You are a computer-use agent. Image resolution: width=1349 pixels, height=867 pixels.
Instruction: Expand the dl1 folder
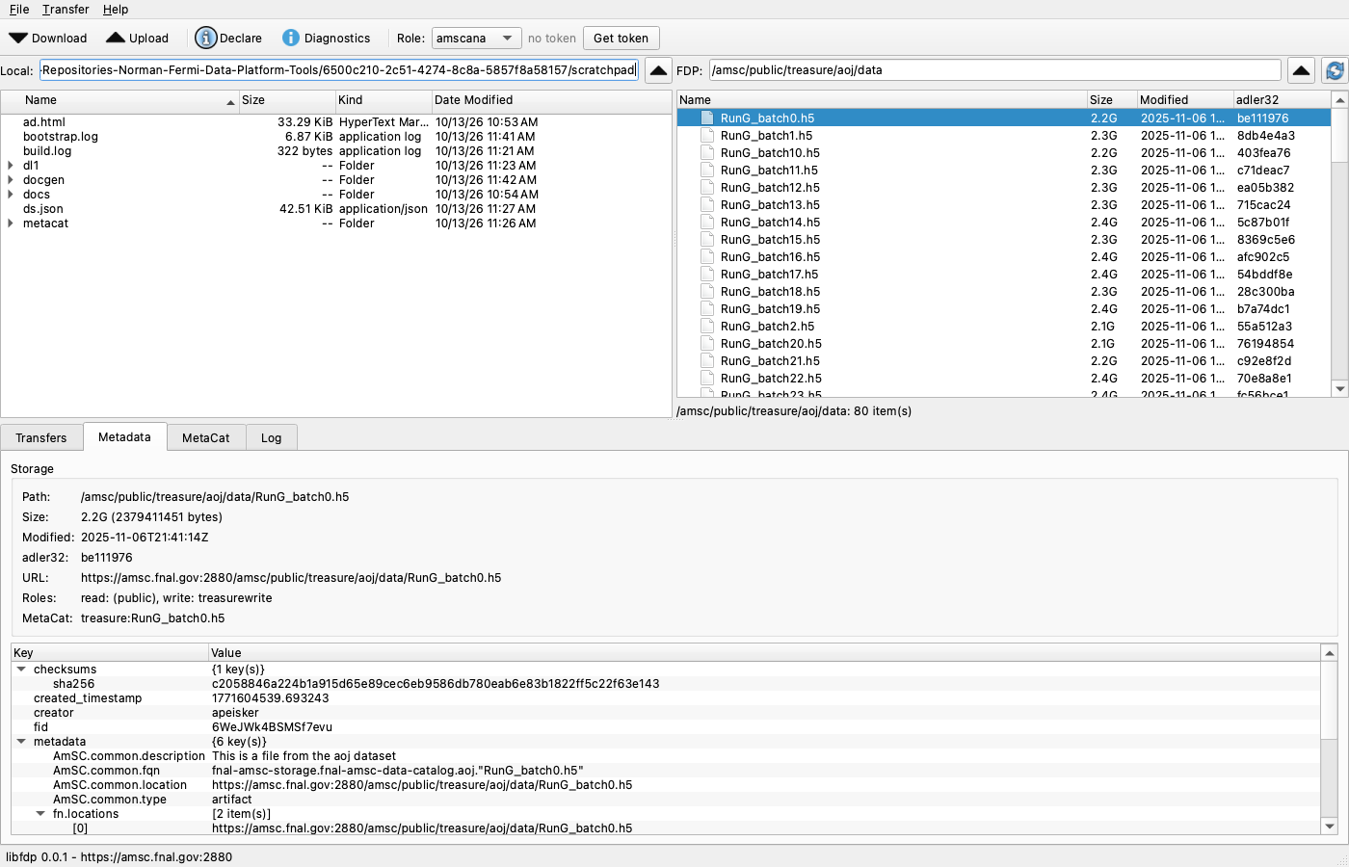(11, 166)
